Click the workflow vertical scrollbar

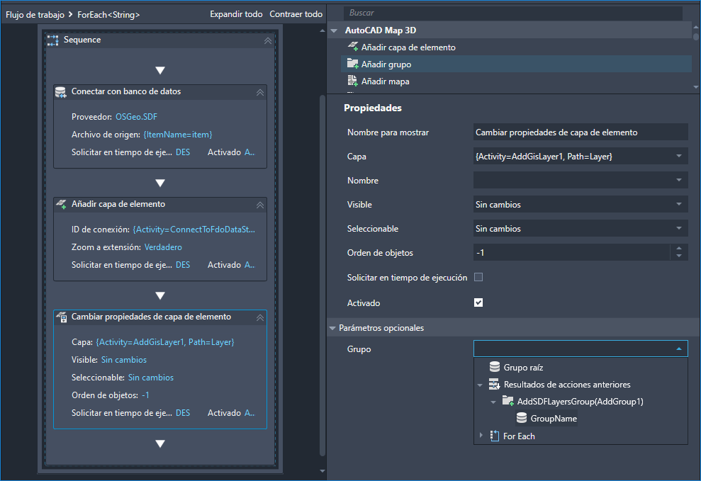pyautogui.click(x=323, y=276)
